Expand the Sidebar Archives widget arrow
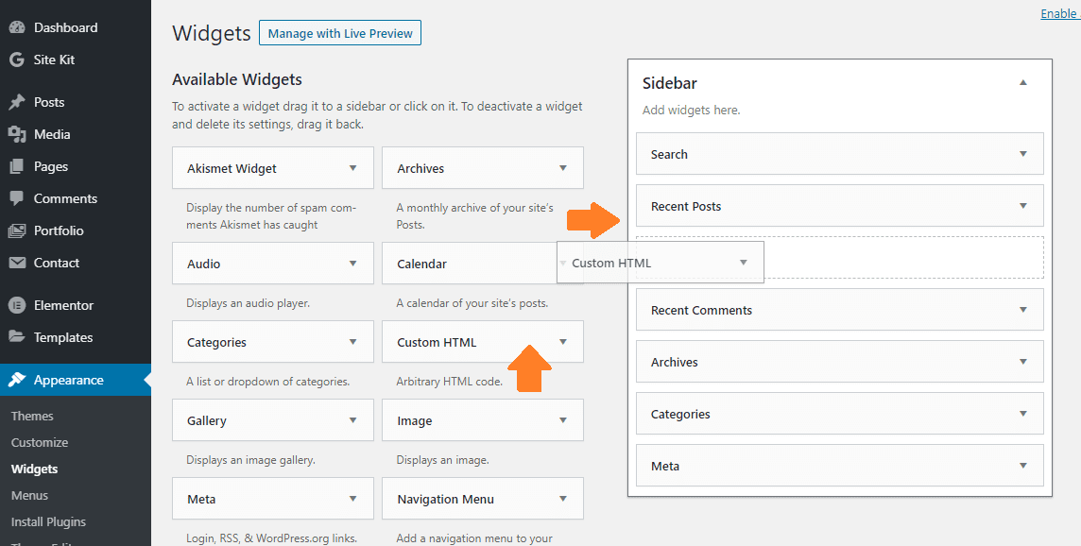Viewport: 1081px width, 546px height. pyautogui.click(x=1023, y=361)
